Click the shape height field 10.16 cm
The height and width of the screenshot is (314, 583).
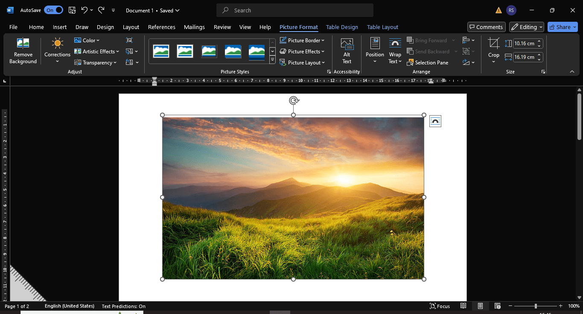pos(525,44)
